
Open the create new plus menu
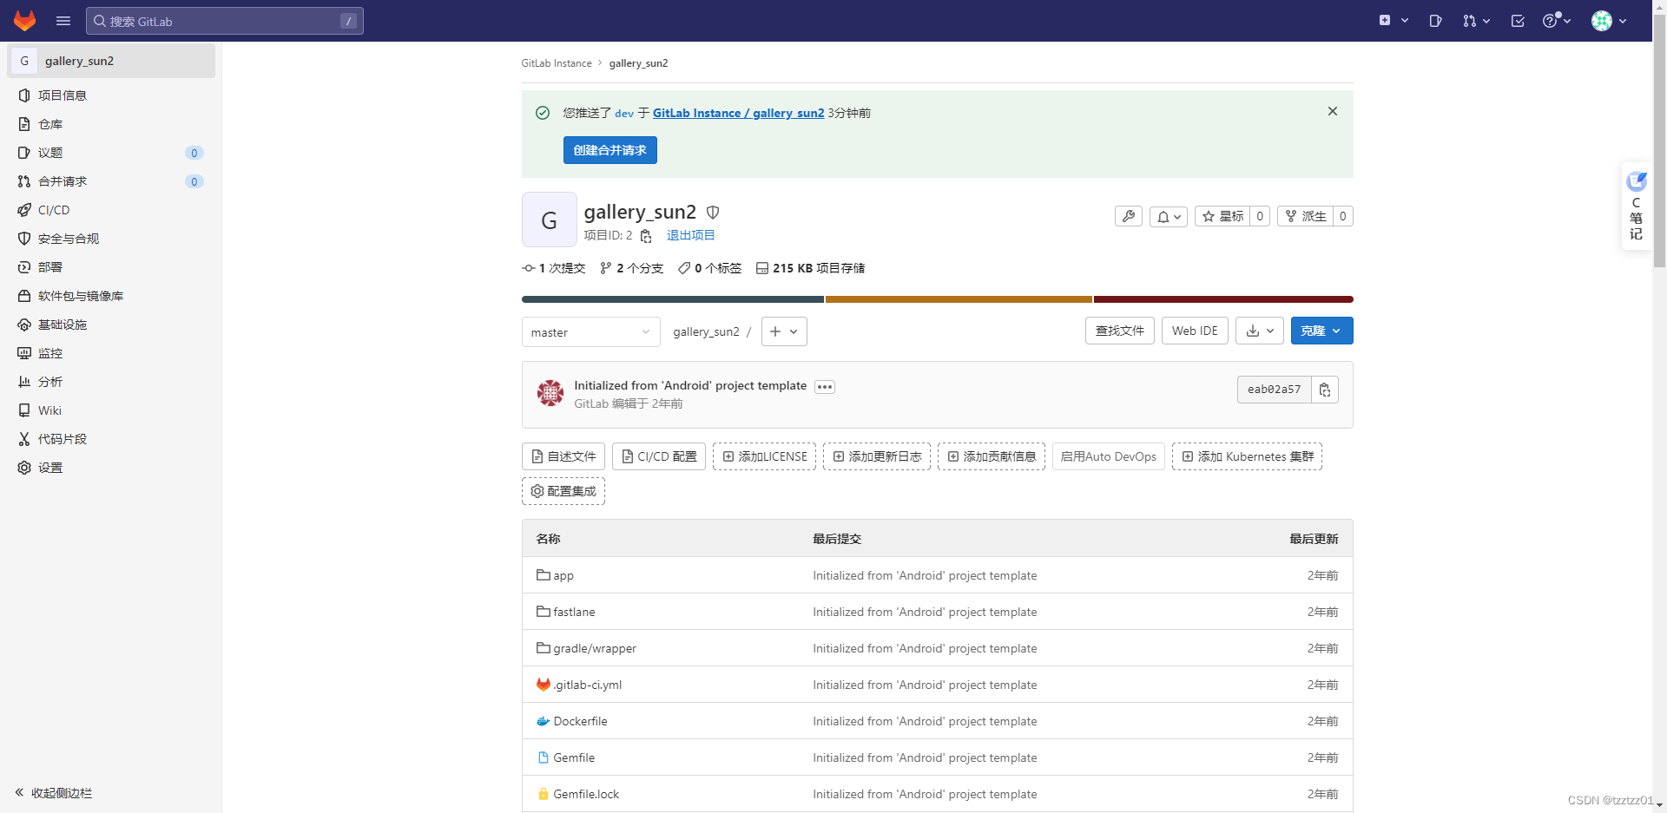pyautogui.click(x=1394, y=21)
